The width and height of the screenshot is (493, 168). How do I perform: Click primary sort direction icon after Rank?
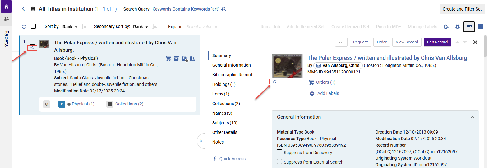click(84, 27)
